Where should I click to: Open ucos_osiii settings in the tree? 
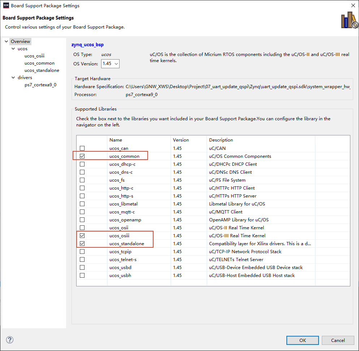pyautogui.click(x=34, y=56)
